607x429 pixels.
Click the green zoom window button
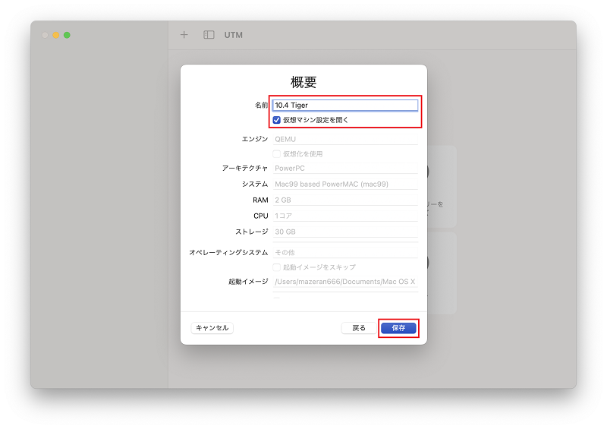[x=67, y=35]
